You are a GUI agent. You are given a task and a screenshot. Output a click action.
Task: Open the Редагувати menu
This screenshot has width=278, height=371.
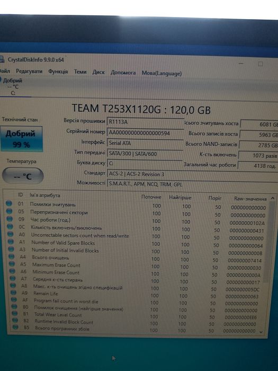click(29, 71)
